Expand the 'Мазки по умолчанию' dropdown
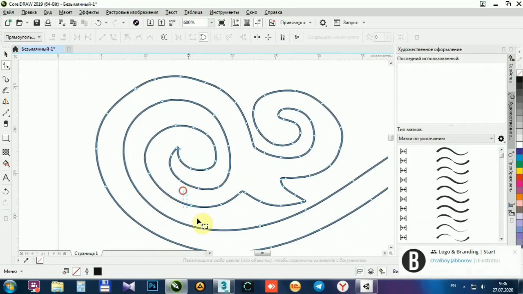The image size is (523, 294). [x=491, y=139]
